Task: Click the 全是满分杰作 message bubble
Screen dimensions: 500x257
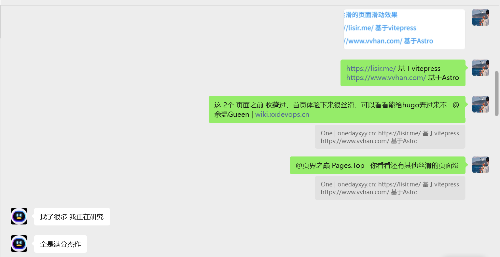Action: pos(61,244)
